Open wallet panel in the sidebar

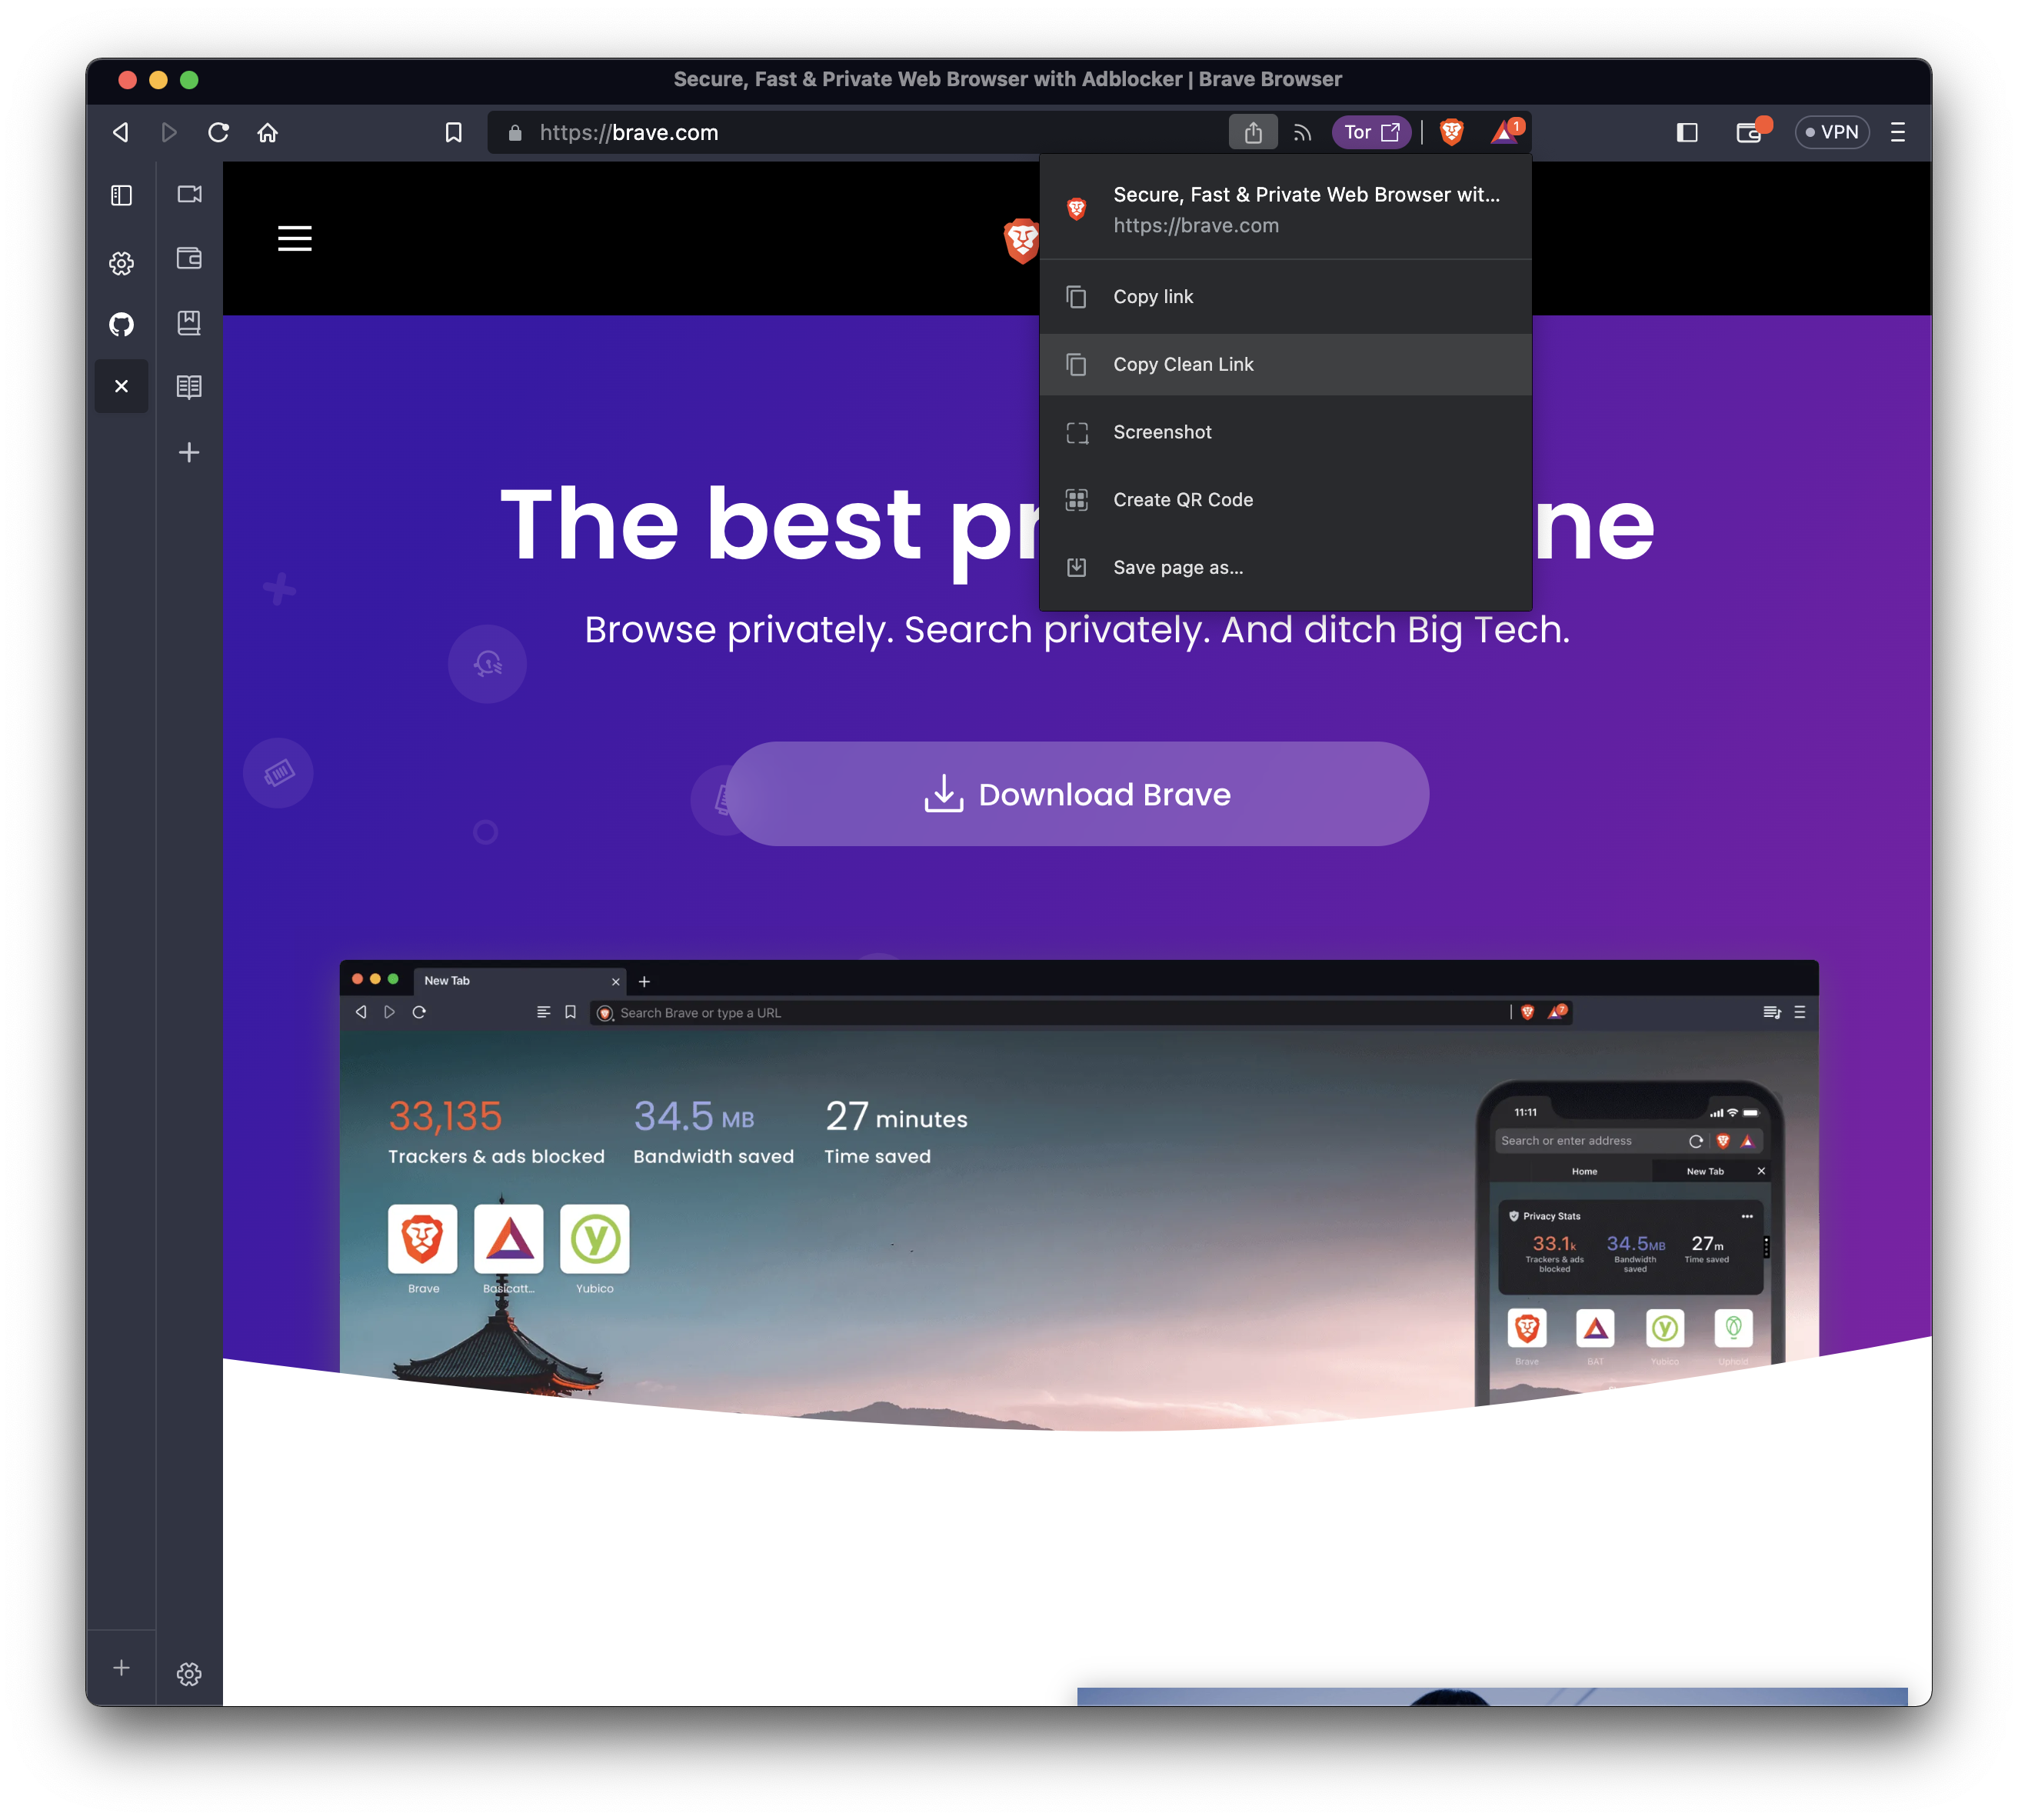coord(189,258)
